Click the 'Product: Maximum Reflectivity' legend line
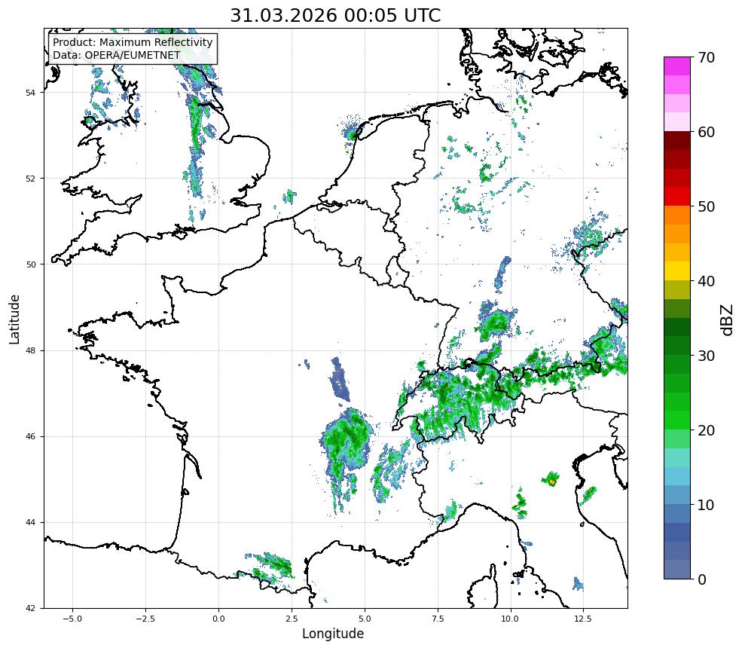This screenshot has height=648, width=742. click(x=133, y=43)
